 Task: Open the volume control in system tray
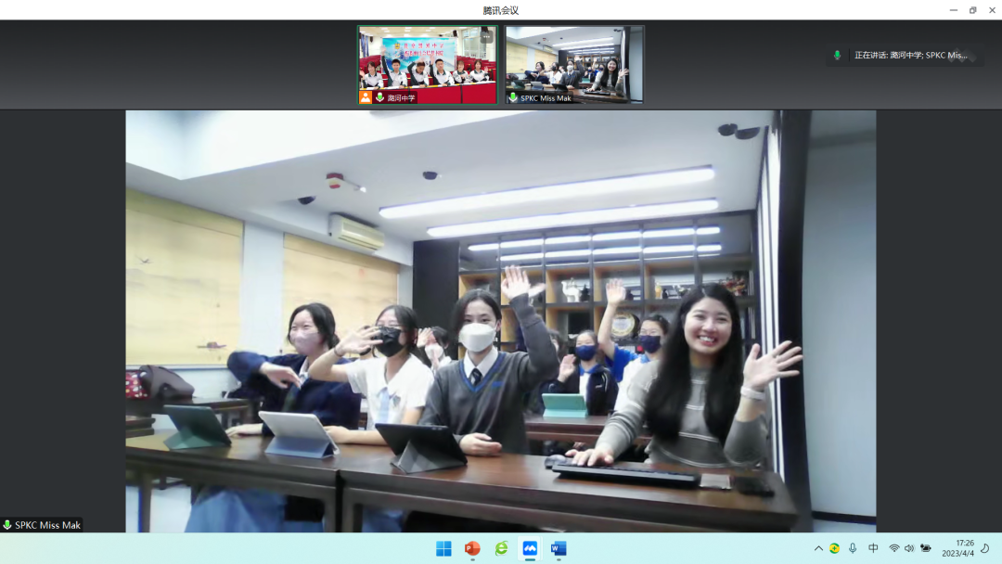point(909,548)
